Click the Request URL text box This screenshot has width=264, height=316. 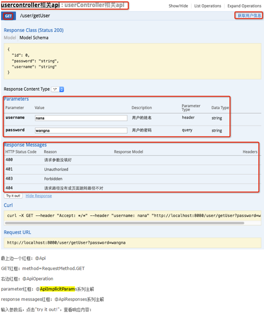(132, 242)
